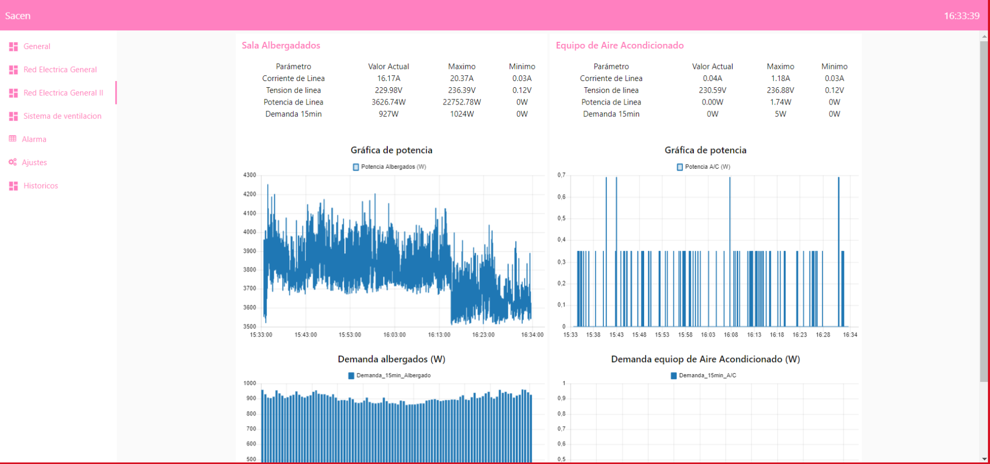Toggle Demanda_15min_Albergado legend series
Screen dimensions: 990x464
point(389,376)
